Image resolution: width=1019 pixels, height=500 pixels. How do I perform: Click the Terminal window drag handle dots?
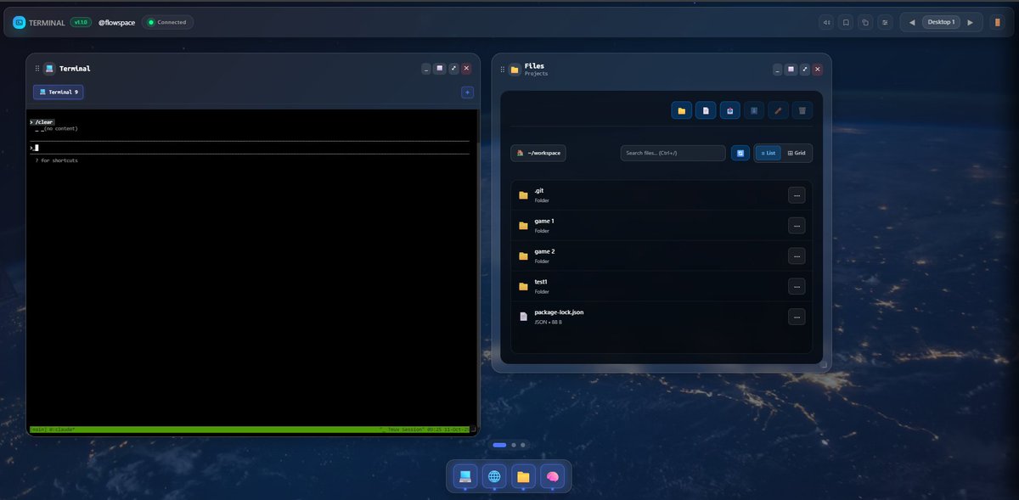37,69
